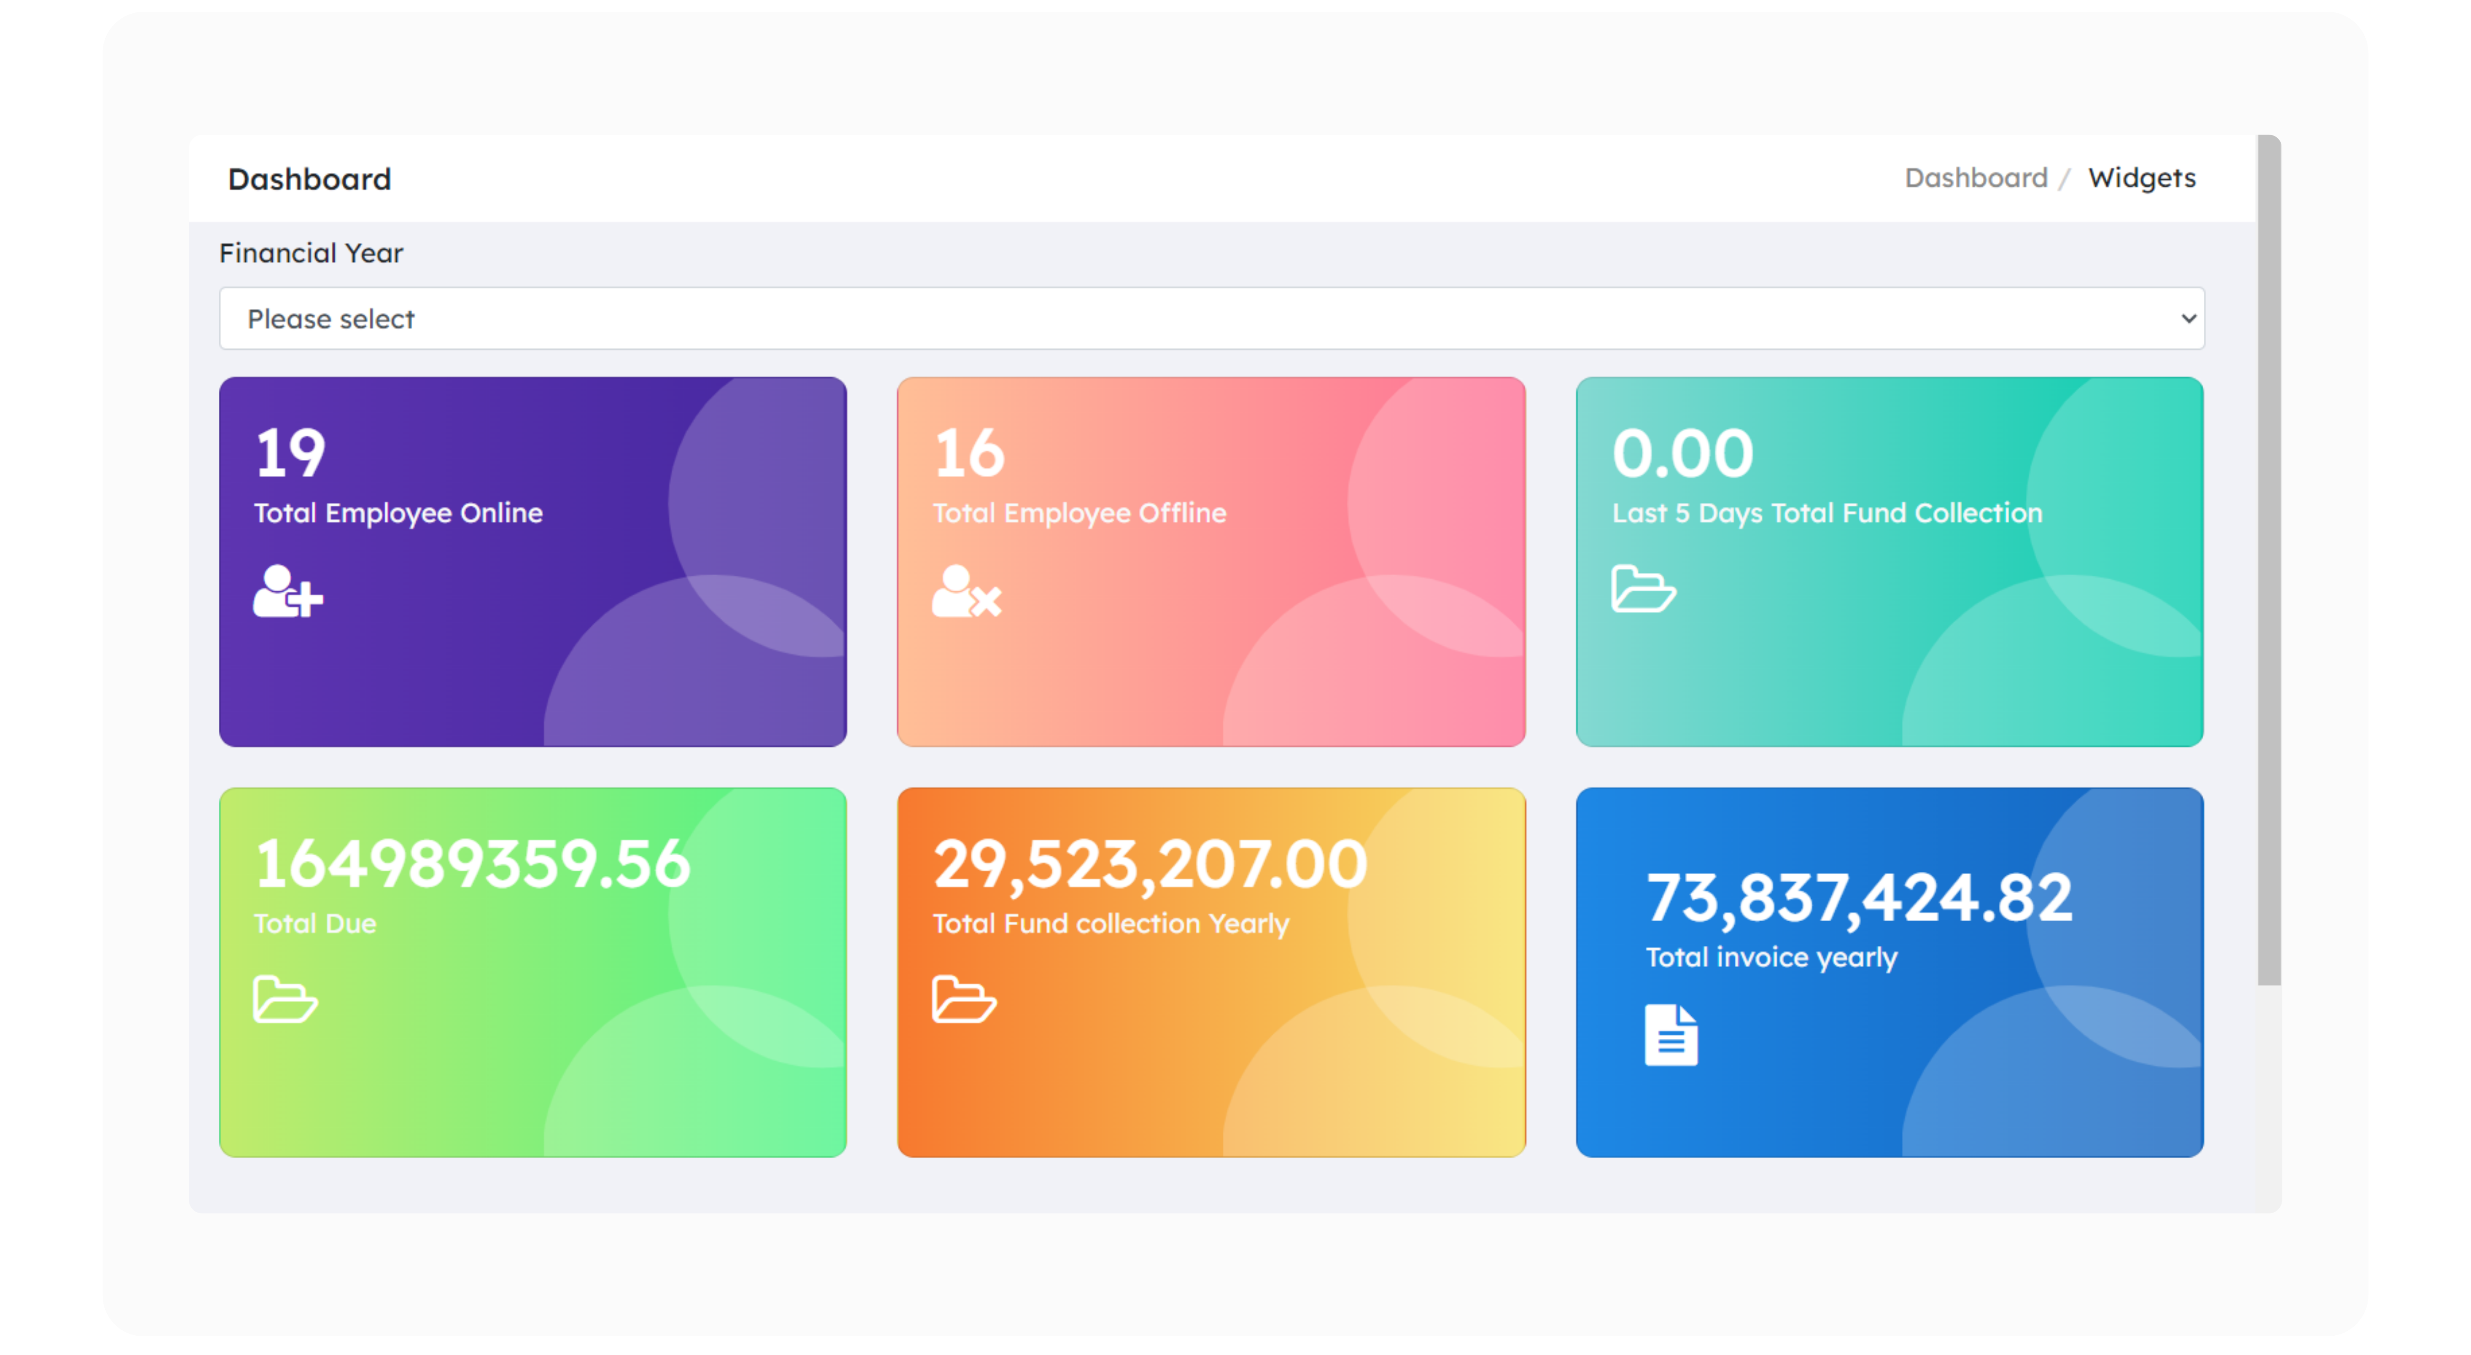This screenshot has height=1355, width=2471.
Task: Click the dropdown chevron arrow of Please select
Action: coord(2188,319)
